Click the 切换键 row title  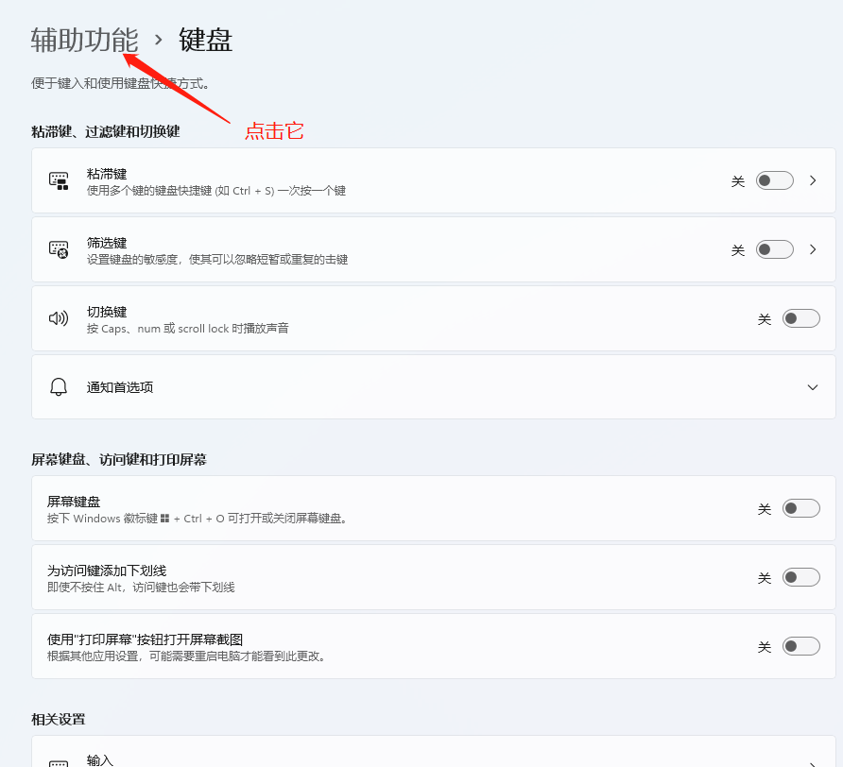(x=107, y=312)
